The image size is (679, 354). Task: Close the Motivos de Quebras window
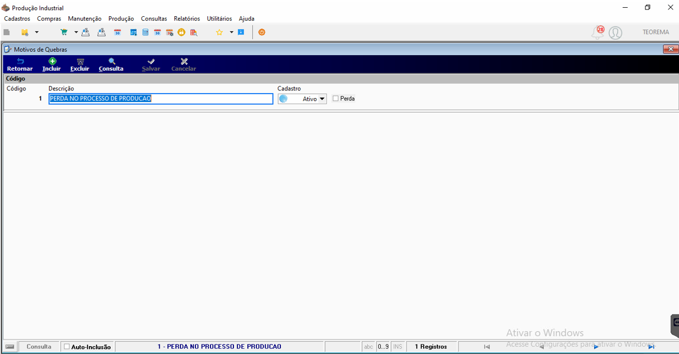(x=670, y=49)
